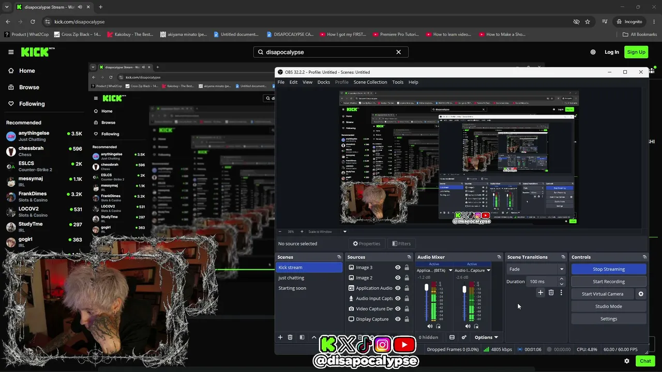The image size is (662, 372).
Task: Adjust the Audio Input Capture volume fader
Action: click(464, 290)
